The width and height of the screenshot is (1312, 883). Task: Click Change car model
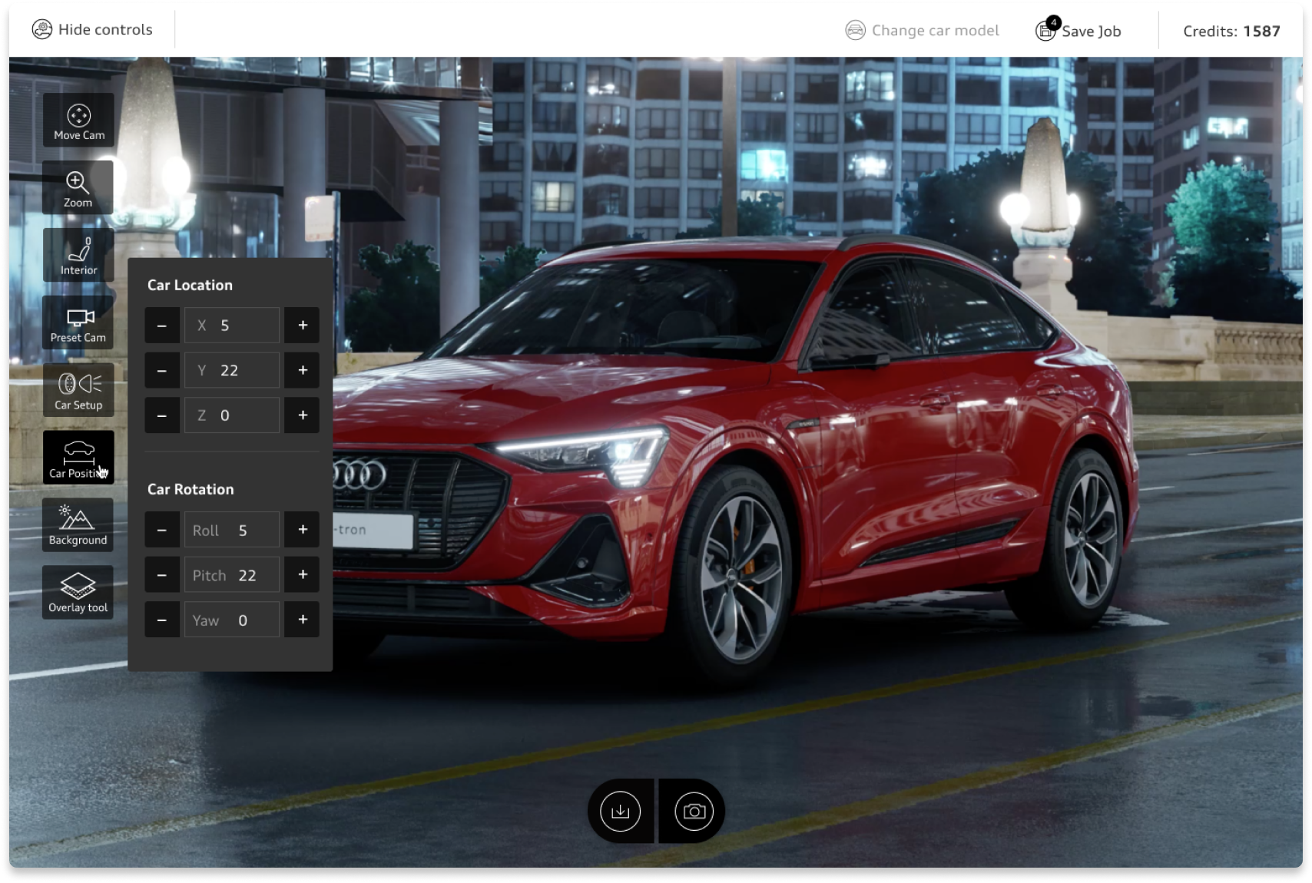click(923, 31)
